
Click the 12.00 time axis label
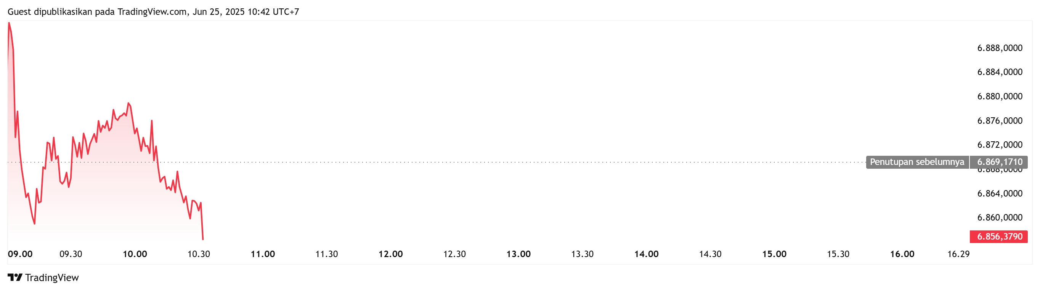pos(390,254)
